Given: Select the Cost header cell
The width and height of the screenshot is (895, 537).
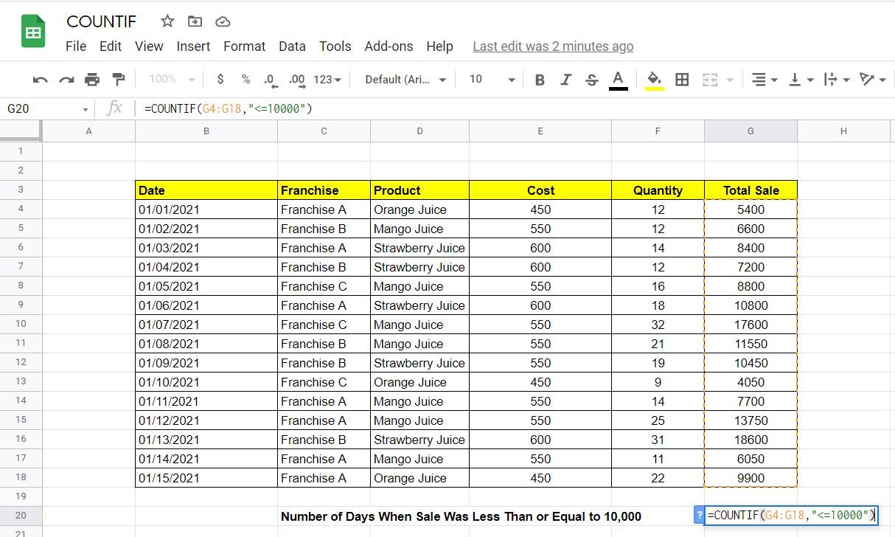Looking at the screenshot, I should (x=540, y=190).
